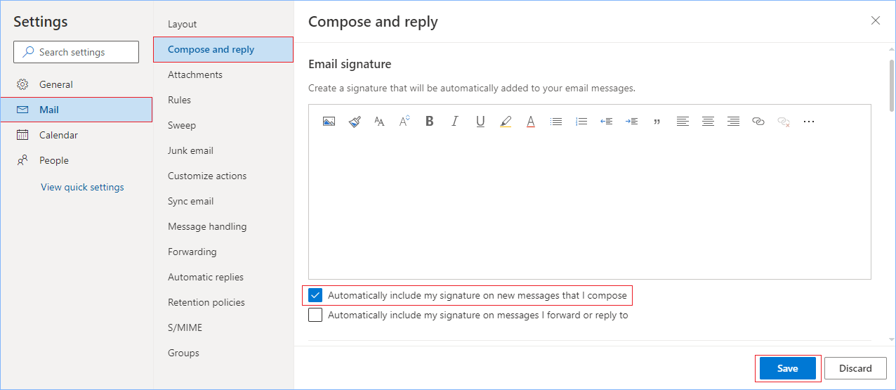Apply italic formatting in signature toolbar
Image resolution: width=896 pixels, height=390 pixels.
click(455, 122)
